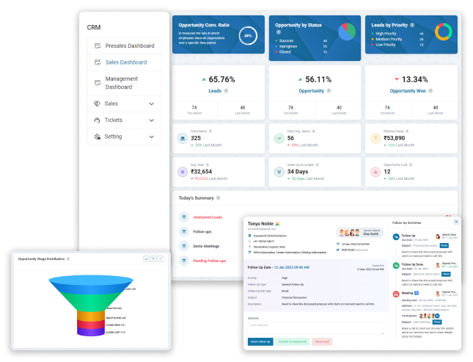The width and height of the screenshot is (473, 362).
Task: Click the Opportunity link under 56.11%
Action: tap(312, 91)
